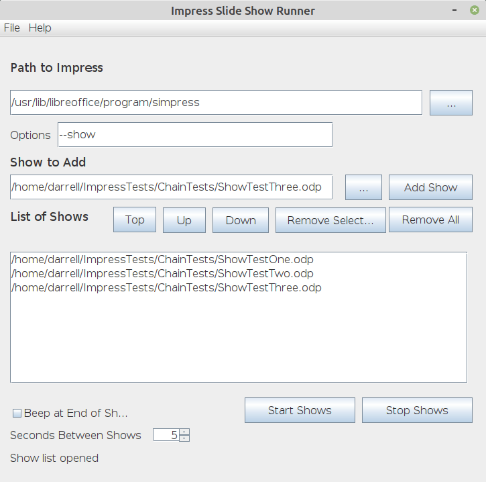486x482 pixels.
Task: Open the File menu
Action: coord(12,28)
